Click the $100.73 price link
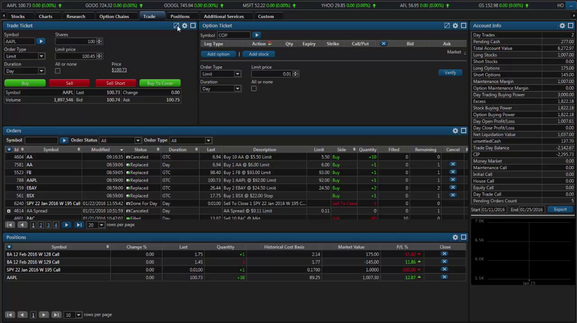Viewport: 577px width, 323px height. coord(119,70)
